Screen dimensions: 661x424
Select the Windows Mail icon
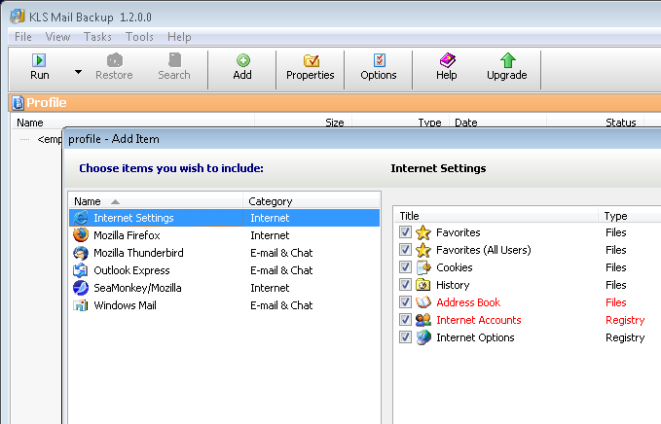[x=81, y=305]
